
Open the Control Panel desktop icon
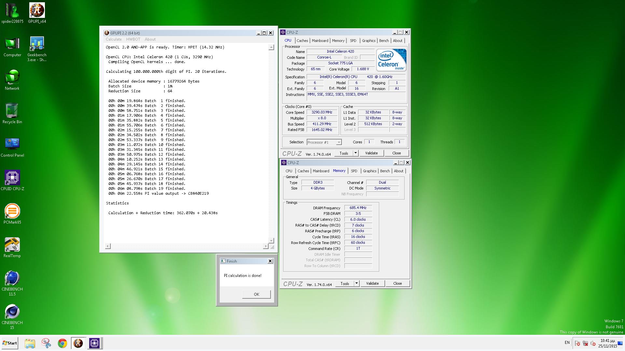click(12, 147)
